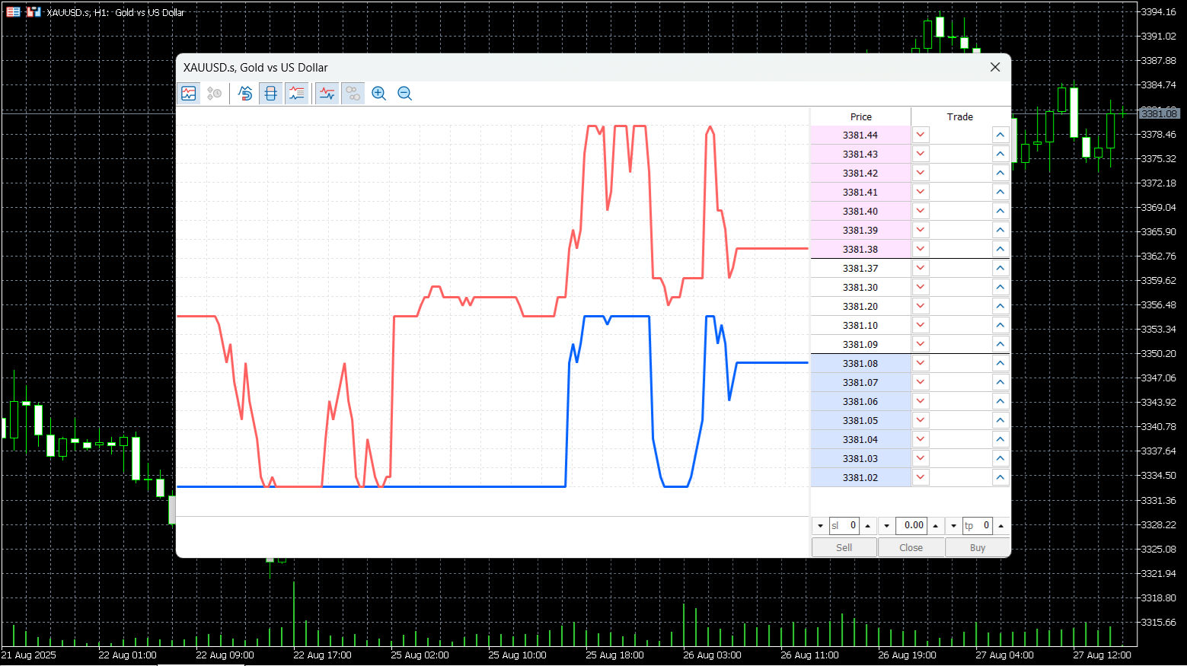Click the Trade column header
Image resolution: width=1187 pixels, height=666 pixels.
tap(960, 116)
